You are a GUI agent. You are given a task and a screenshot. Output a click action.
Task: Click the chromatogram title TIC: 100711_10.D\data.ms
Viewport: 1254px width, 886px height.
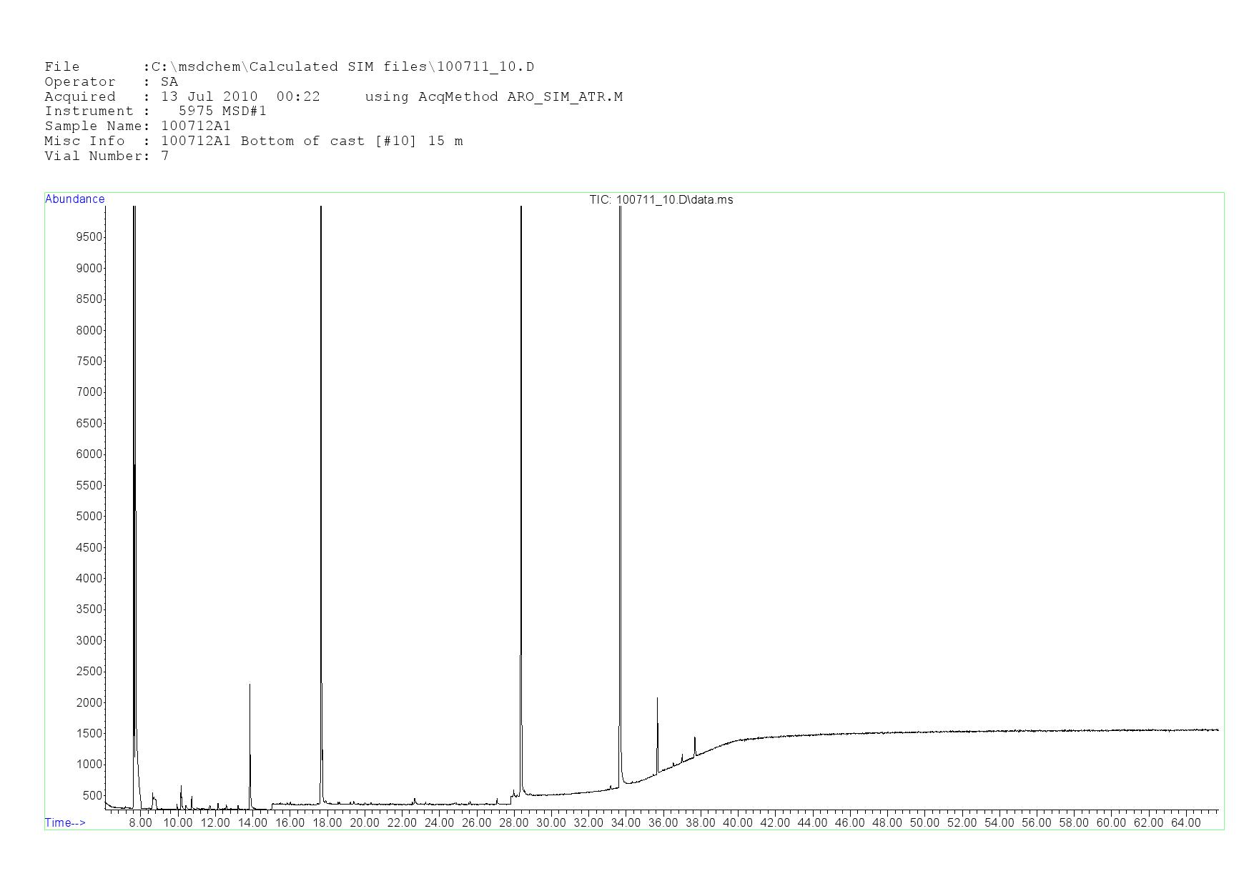pyautogui.click(x=661, y=200)
